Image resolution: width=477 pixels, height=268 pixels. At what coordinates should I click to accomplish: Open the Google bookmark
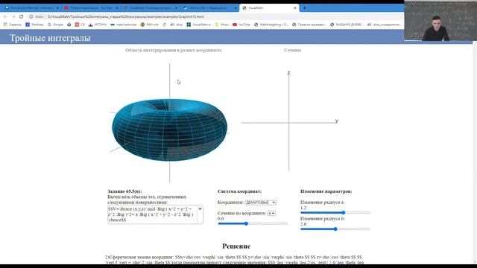[55, 25]
